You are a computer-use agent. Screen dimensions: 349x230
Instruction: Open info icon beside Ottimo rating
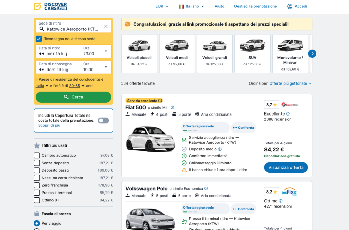coord(281,201)
